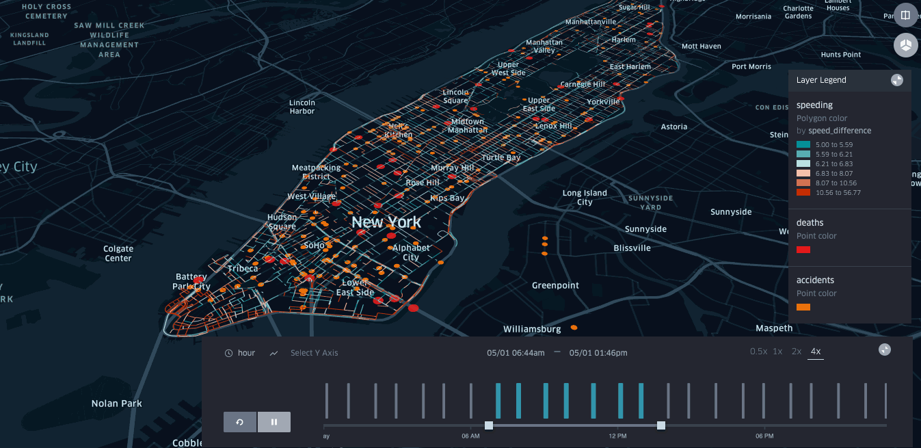Click the Alphabet City map label
This screenshot has height=448, width=921.
click(x=411, y=252)
